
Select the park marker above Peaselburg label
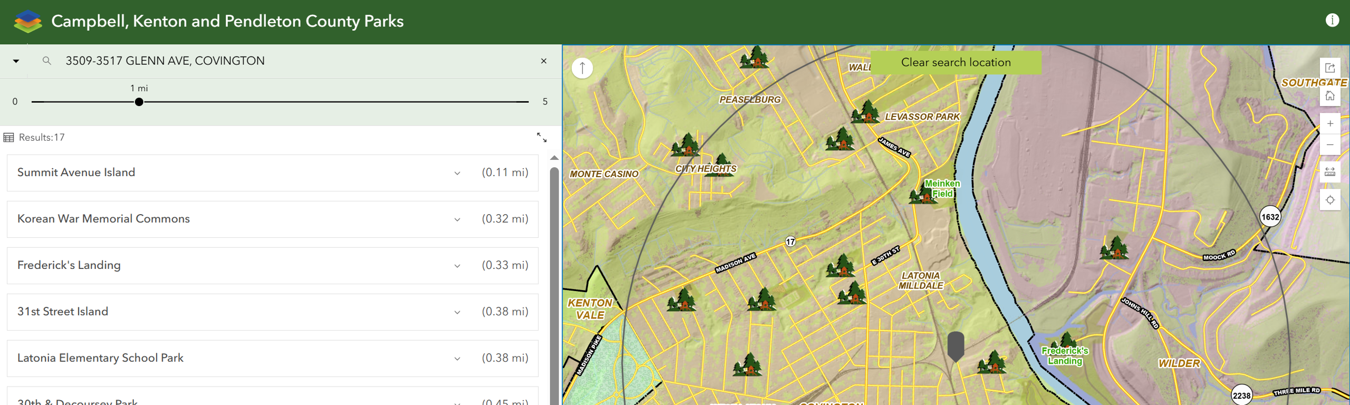pyautogui.click(x=754, y=57)
